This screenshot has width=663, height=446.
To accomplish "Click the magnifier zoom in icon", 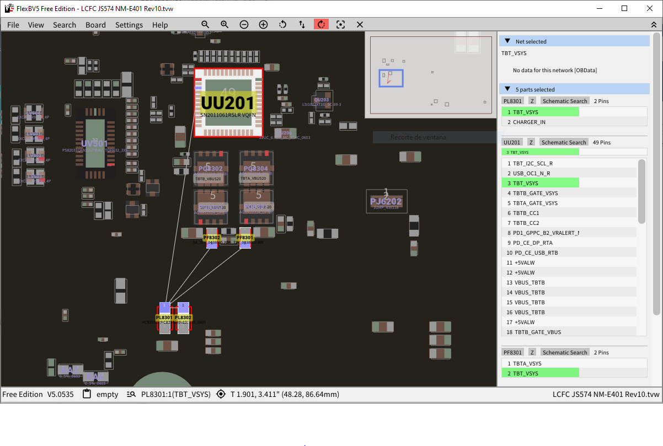I will (x=224, y=25).
